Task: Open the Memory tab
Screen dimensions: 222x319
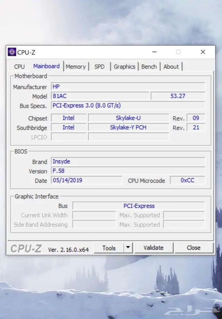Action: point(76,66)
